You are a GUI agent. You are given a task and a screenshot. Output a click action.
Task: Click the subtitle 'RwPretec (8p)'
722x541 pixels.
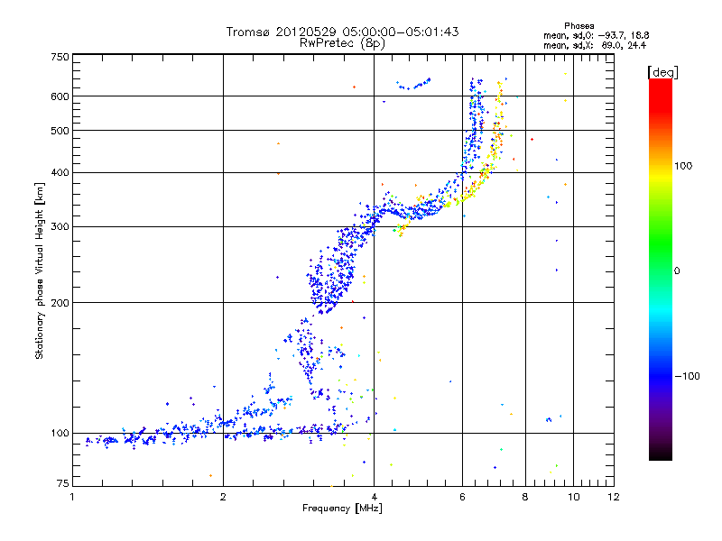point(342,43)
